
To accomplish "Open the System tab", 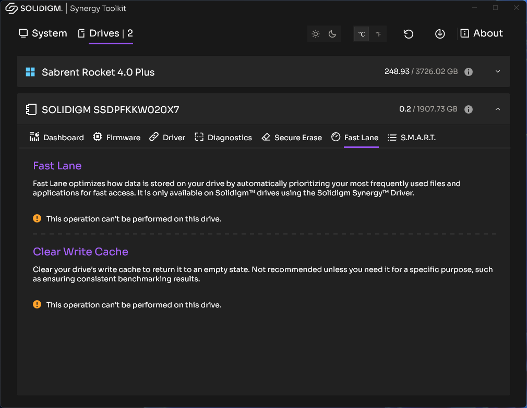I will click(43, 33).
